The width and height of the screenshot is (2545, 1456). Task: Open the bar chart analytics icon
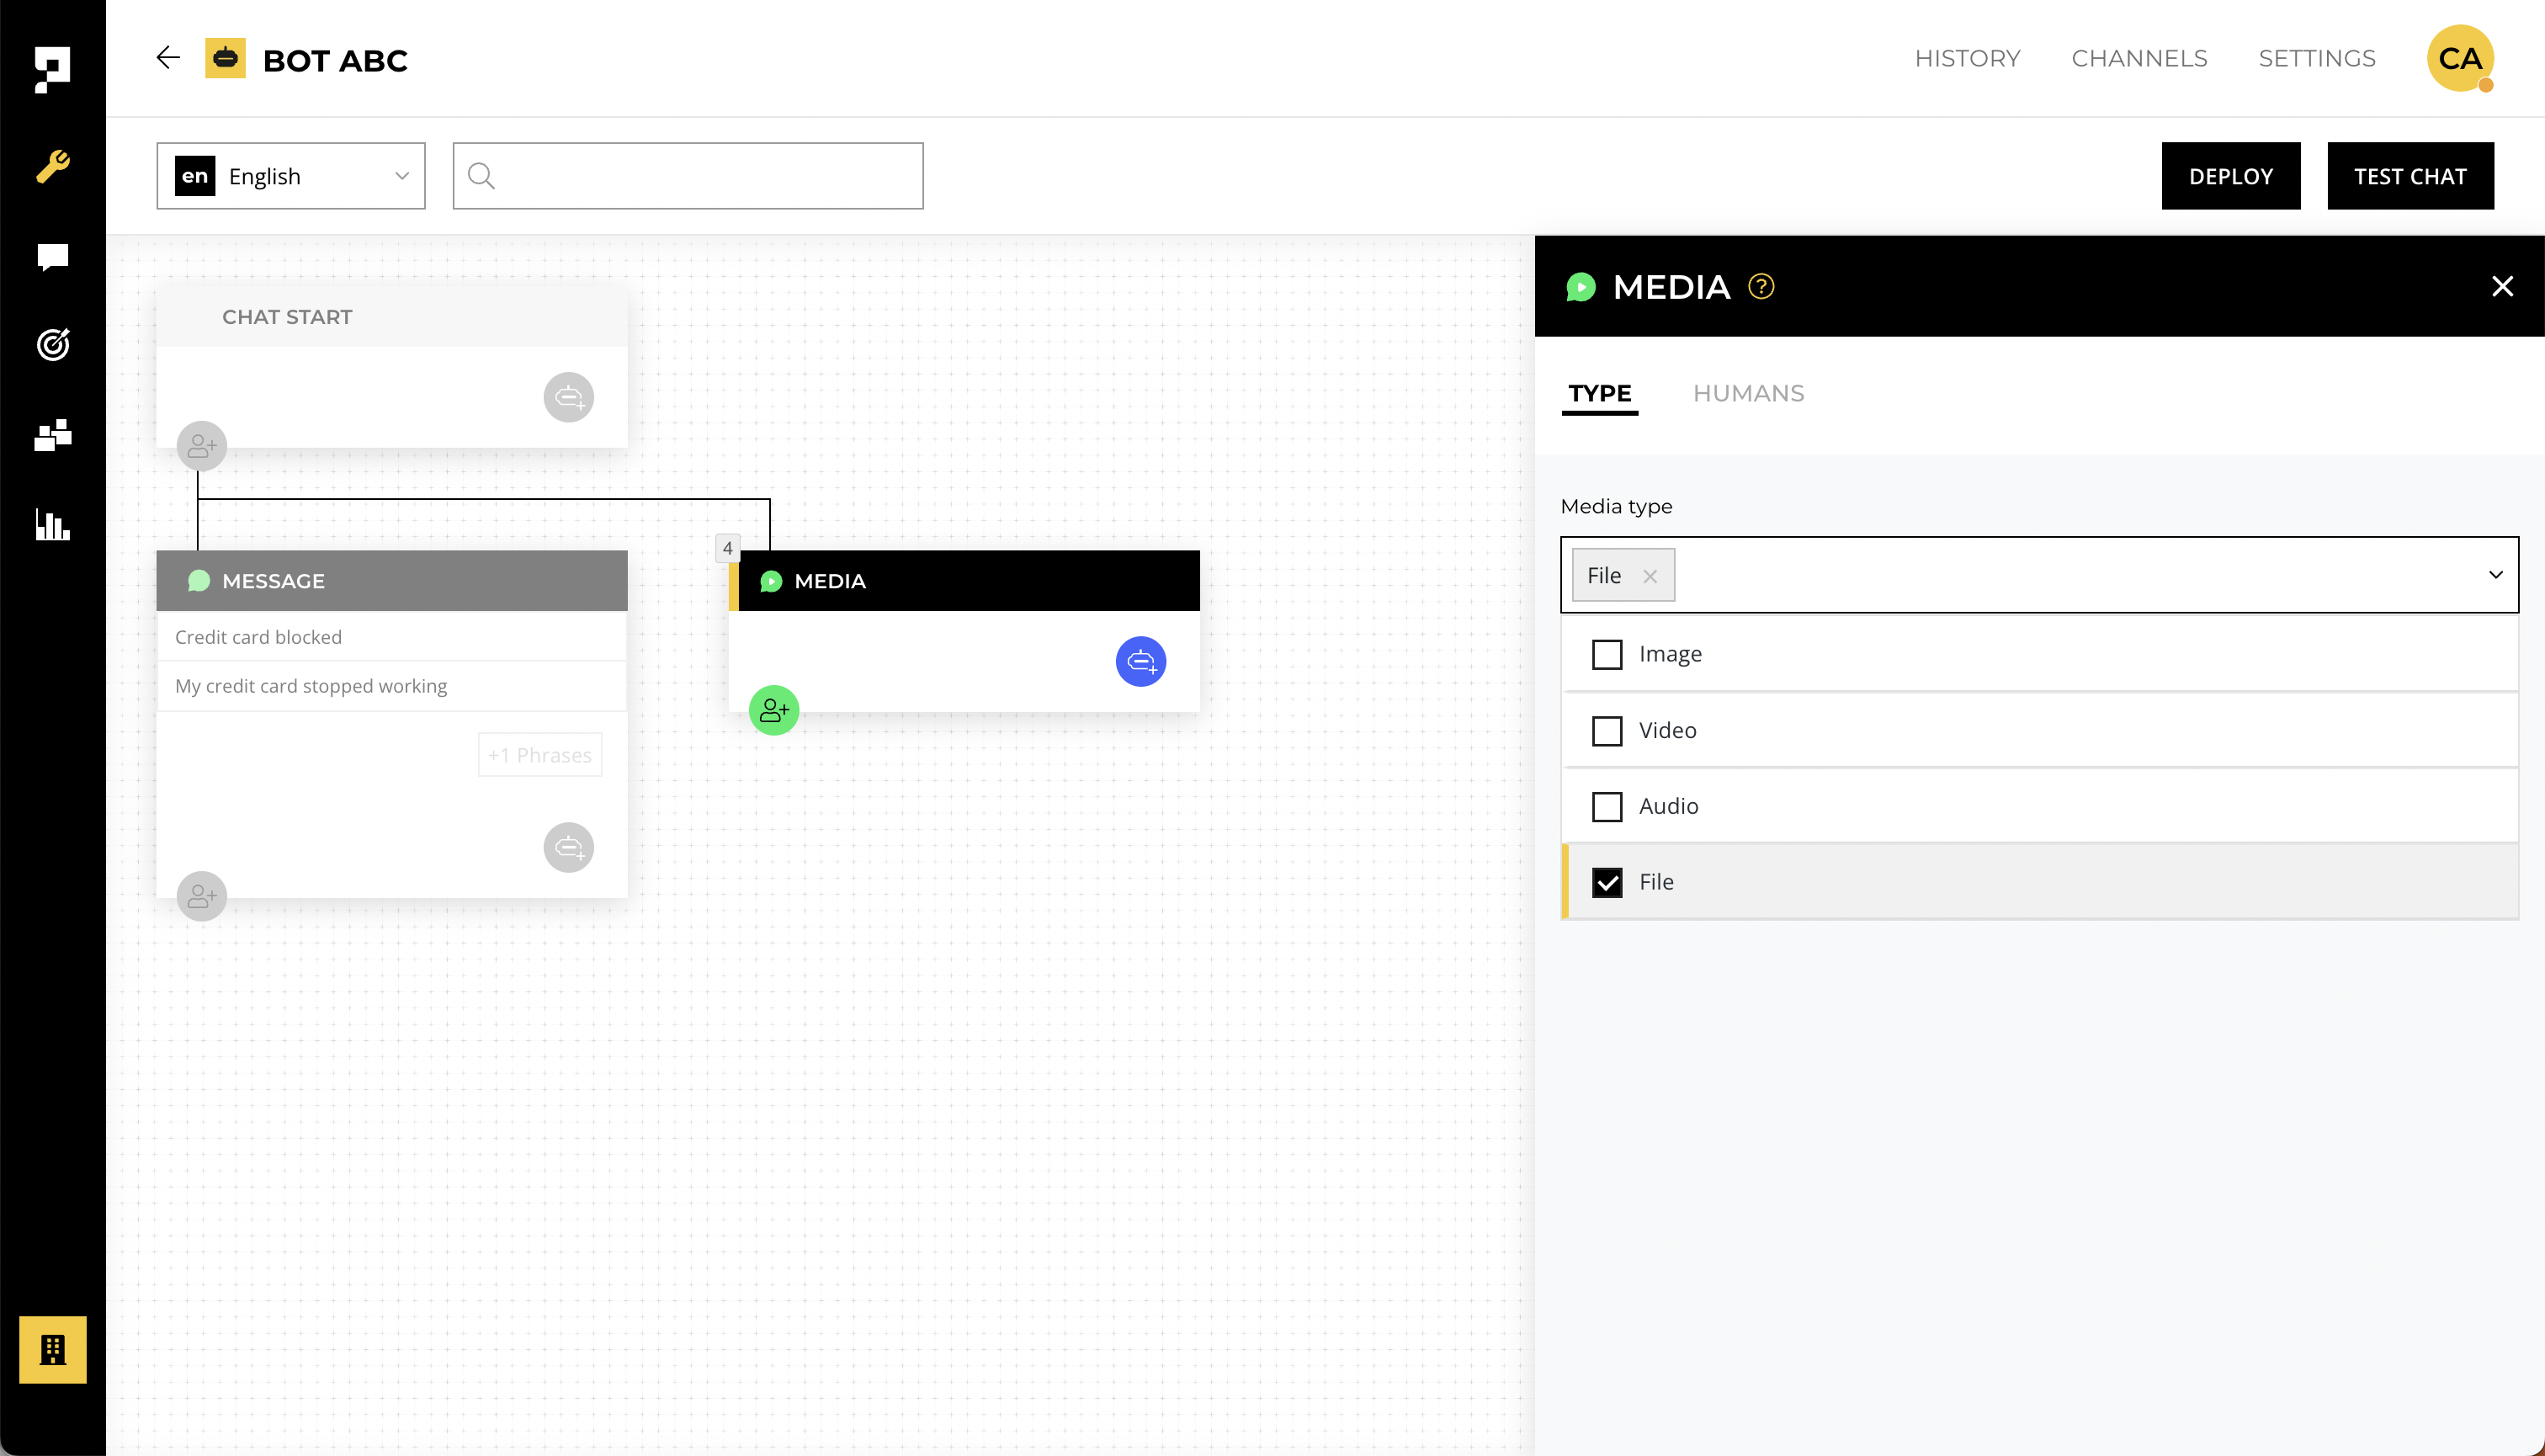53,524
